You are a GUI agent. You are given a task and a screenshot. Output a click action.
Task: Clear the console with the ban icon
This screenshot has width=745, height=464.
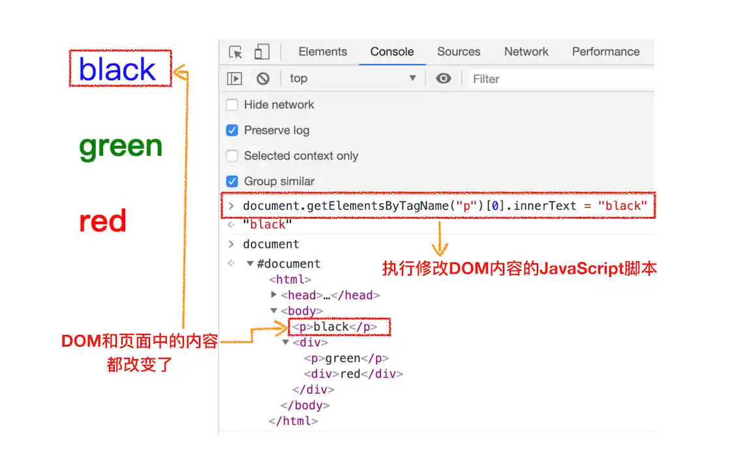tap(263, 79)
